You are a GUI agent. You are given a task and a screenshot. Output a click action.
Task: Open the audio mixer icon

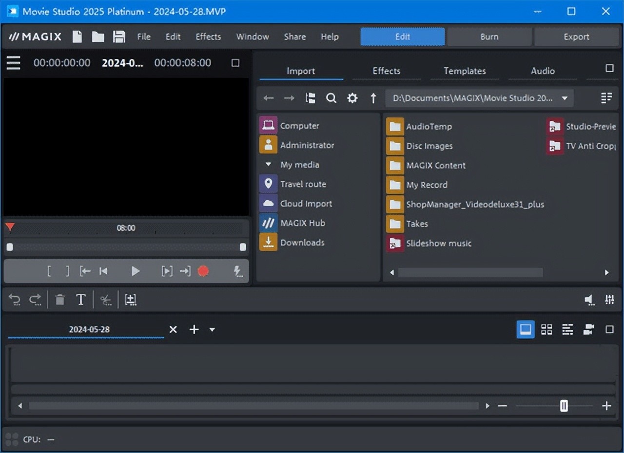609,300
